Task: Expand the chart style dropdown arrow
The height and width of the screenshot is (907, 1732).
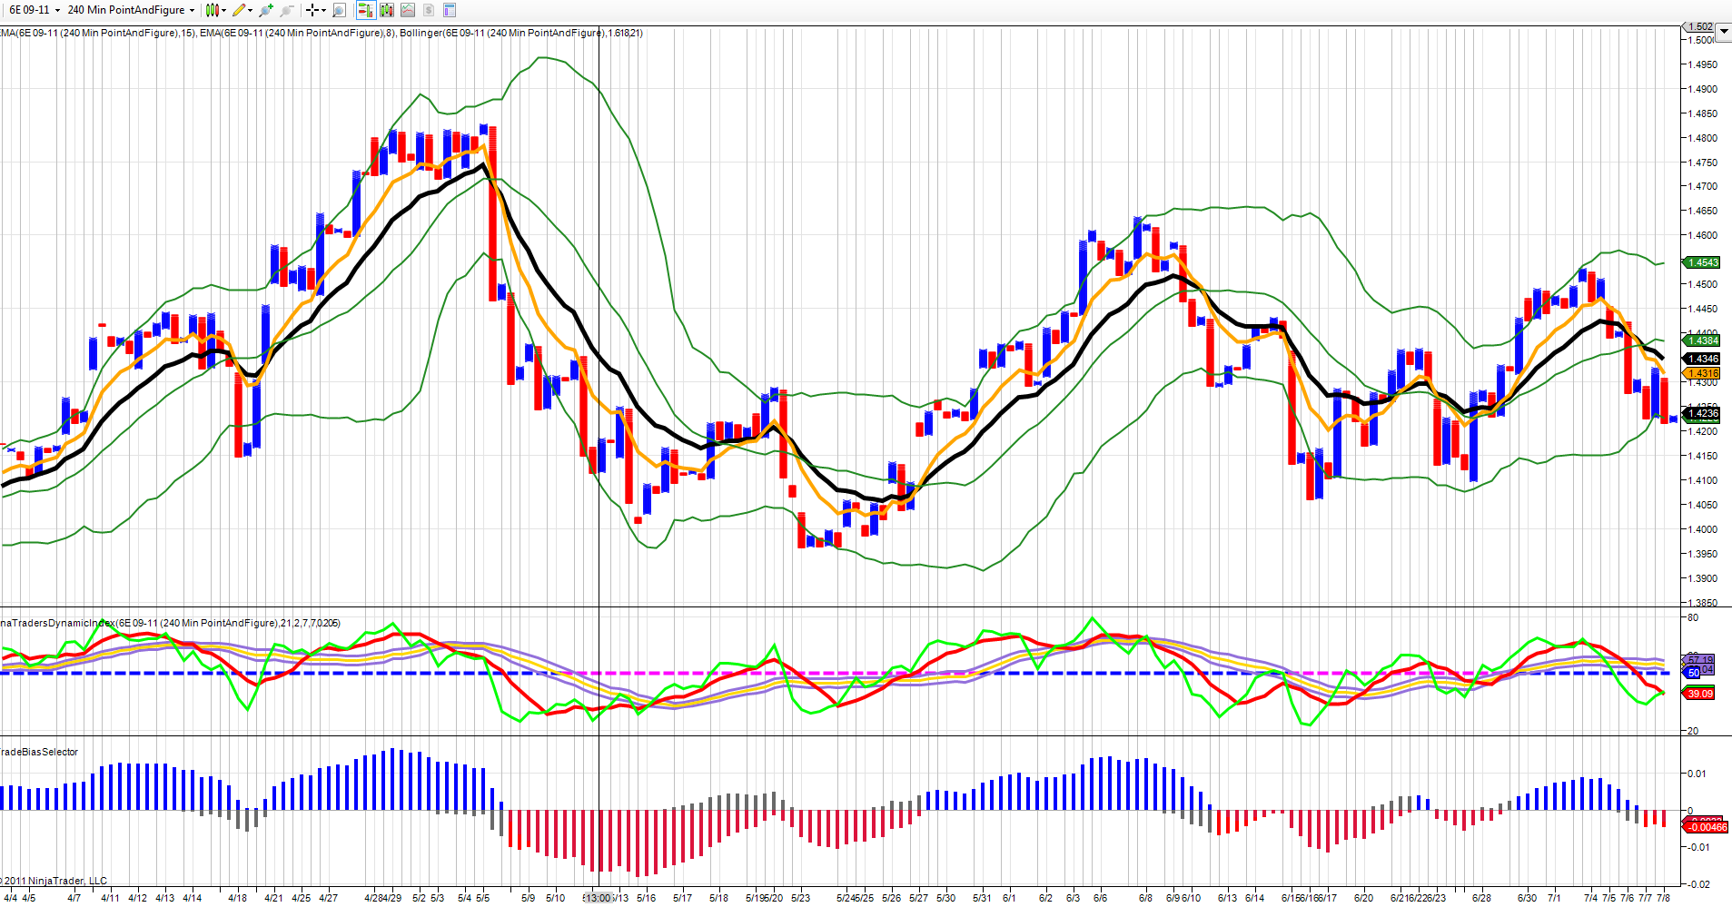Action: pyautogui.click(x=223, y=10)
